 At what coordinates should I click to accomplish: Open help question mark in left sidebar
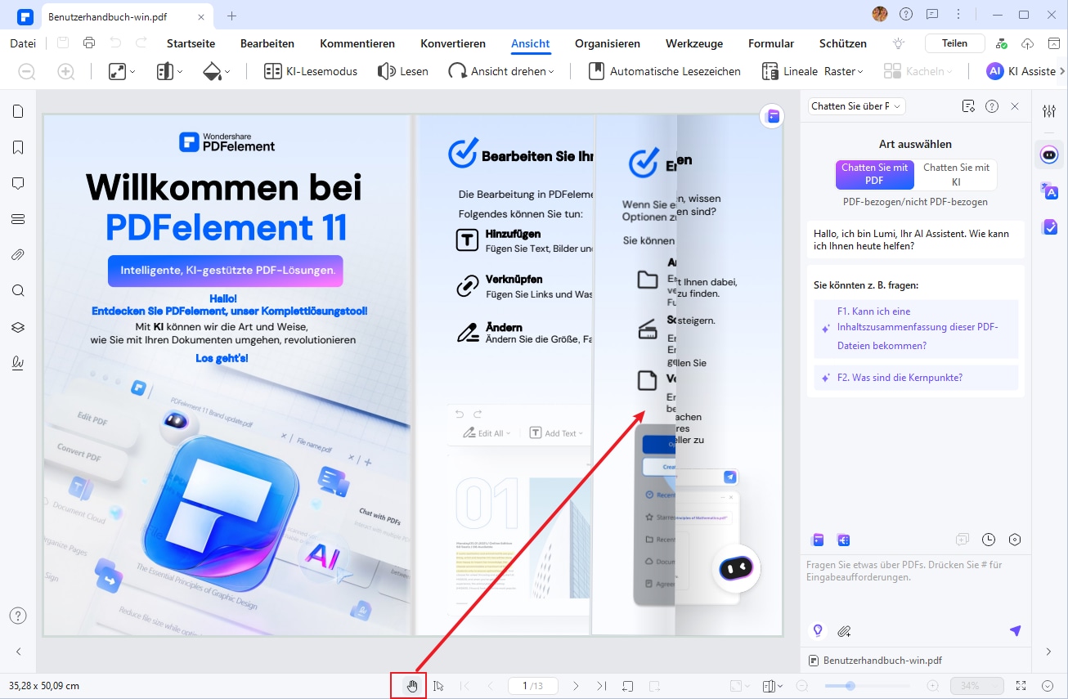pos(18,616)
